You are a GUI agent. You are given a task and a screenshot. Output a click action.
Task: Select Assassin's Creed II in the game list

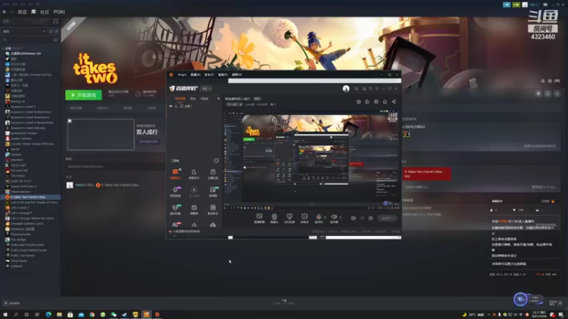tap(23, 107)
